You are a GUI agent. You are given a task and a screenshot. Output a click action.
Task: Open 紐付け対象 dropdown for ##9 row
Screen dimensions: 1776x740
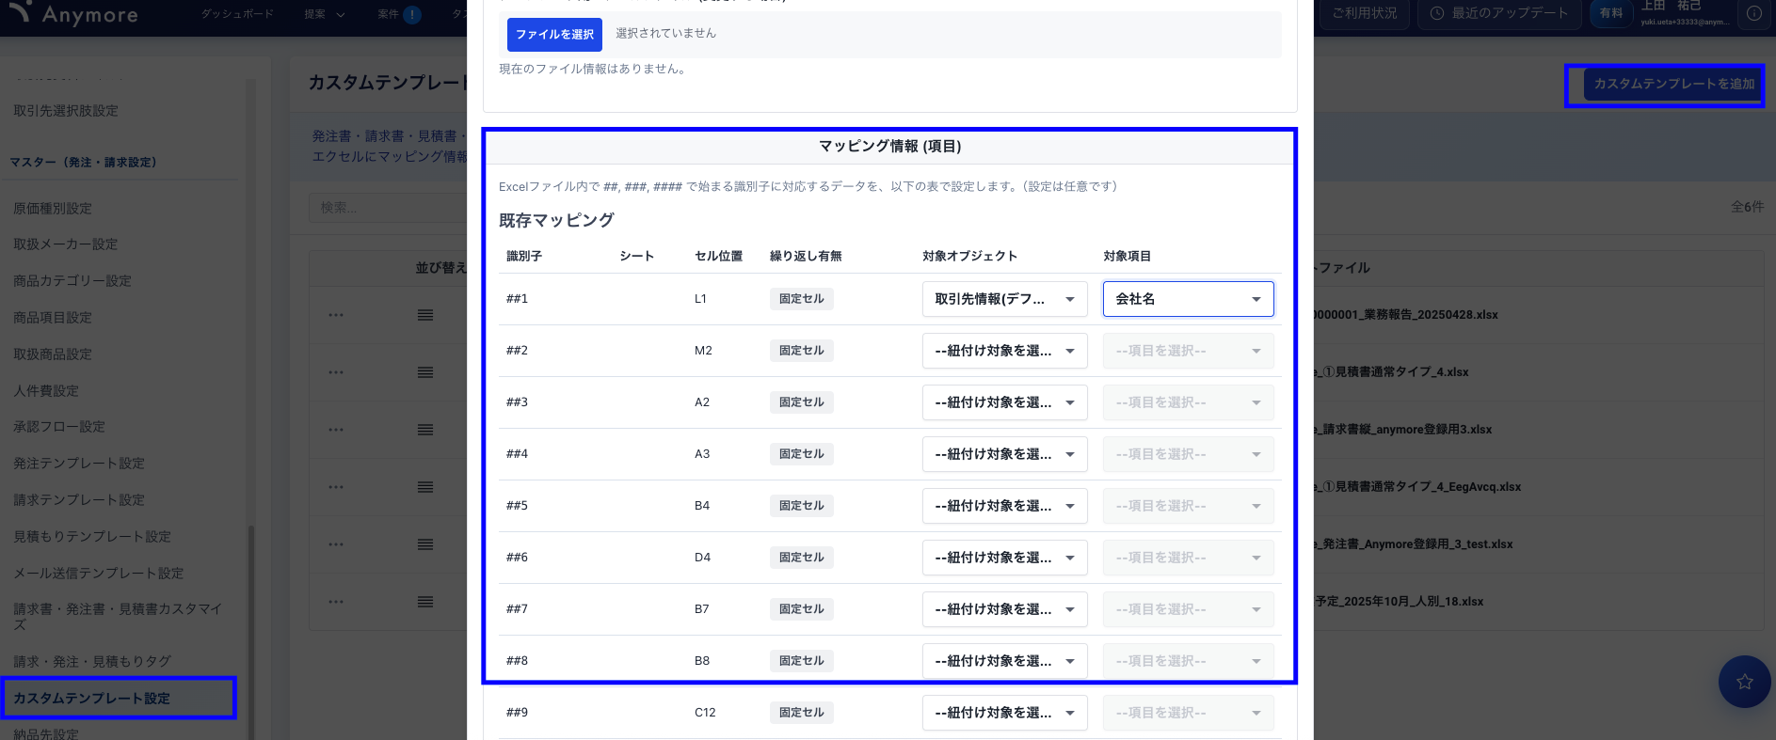(1004, 713)
